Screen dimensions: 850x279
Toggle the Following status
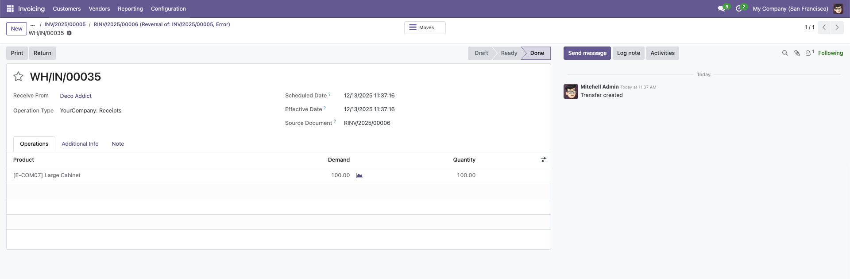click(x=831, y=53)
